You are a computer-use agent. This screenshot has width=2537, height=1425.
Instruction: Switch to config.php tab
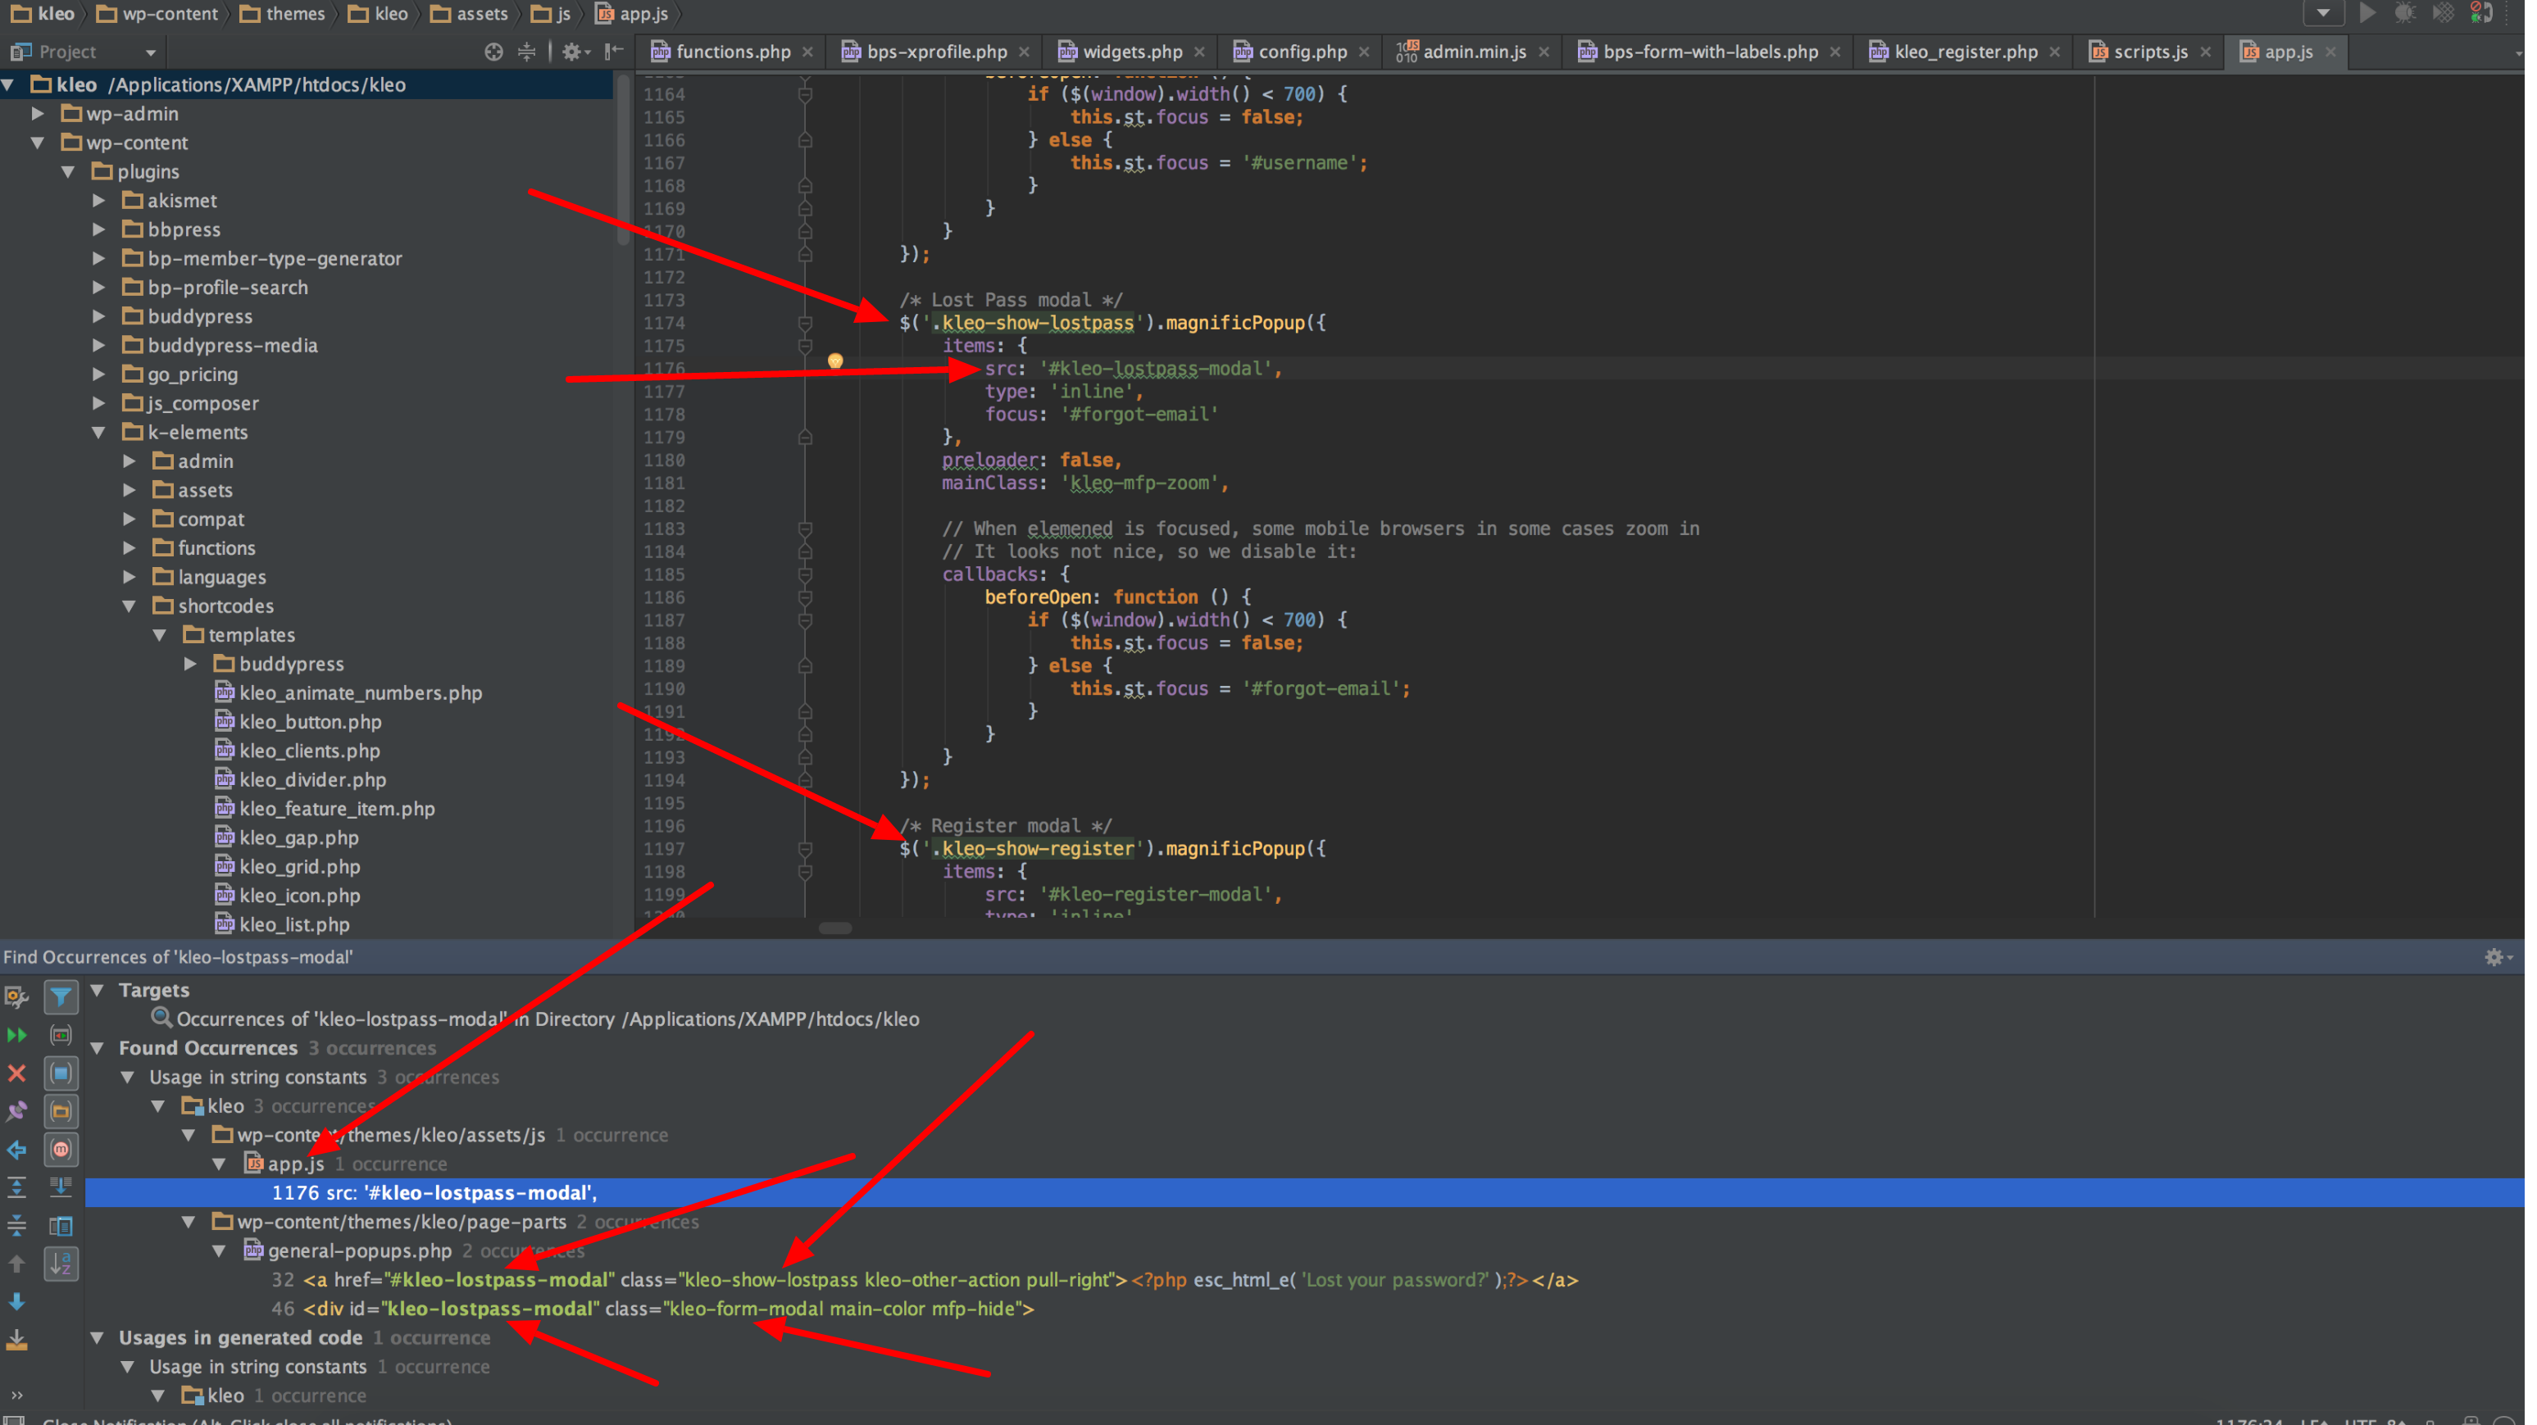tap(1301, 52)
